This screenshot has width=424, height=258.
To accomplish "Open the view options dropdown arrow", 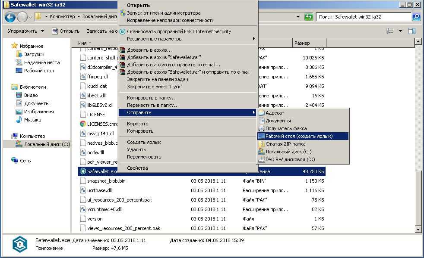I will pyautogui.click(x=401, y=31).
